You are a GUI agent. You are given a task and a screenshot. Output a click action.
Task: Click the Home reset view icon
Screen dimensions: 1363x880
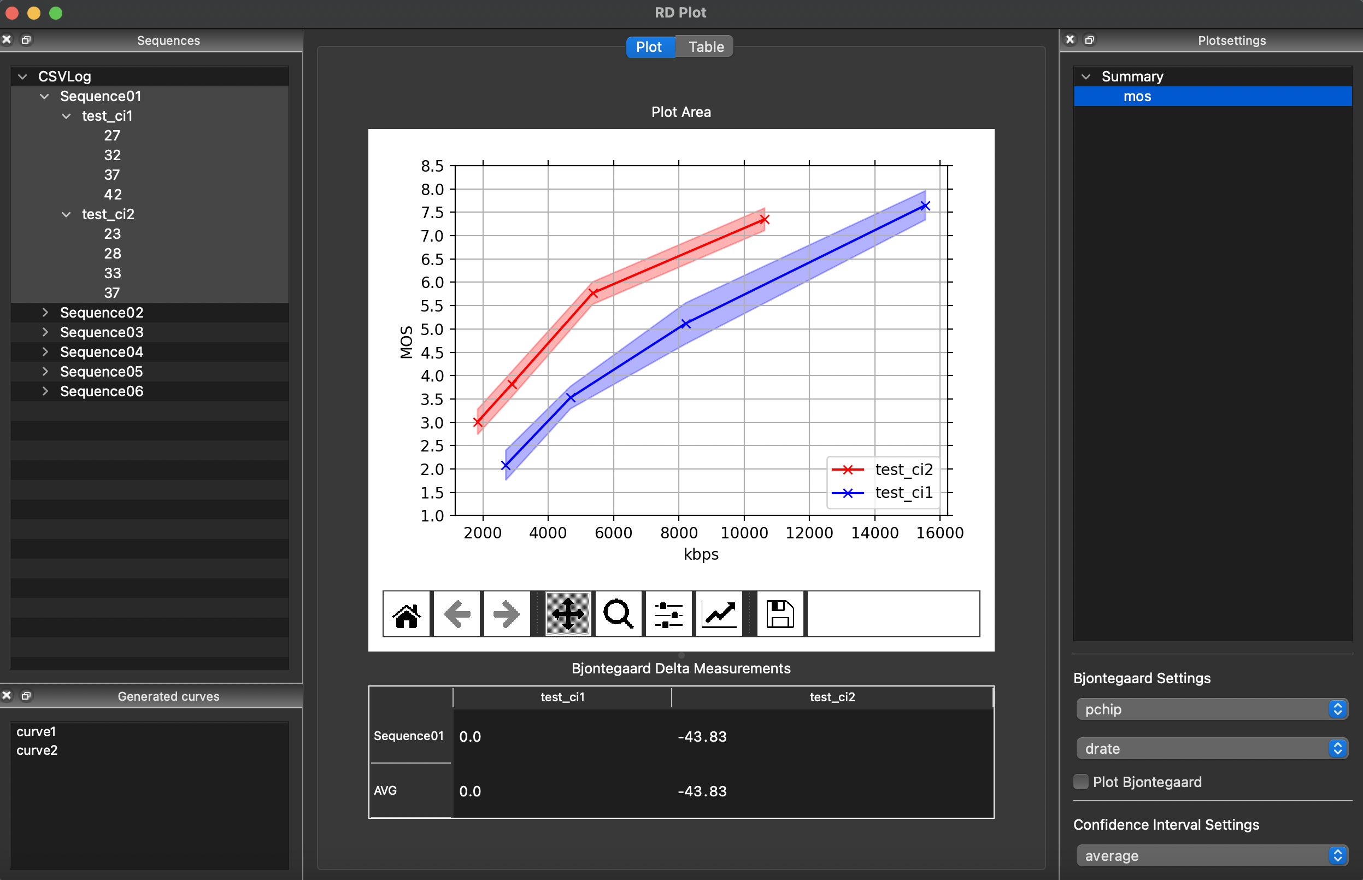click(x=407, y=614)
